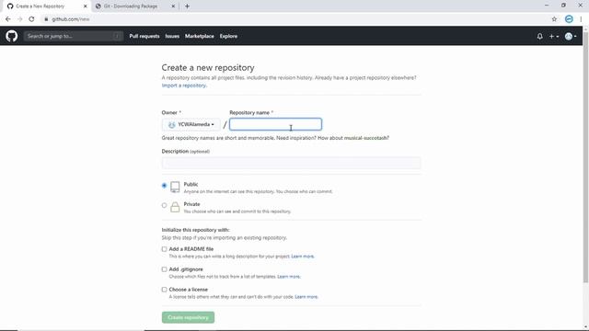Check Add a README file
Screen dimensions: 589x331
(164, 249)
